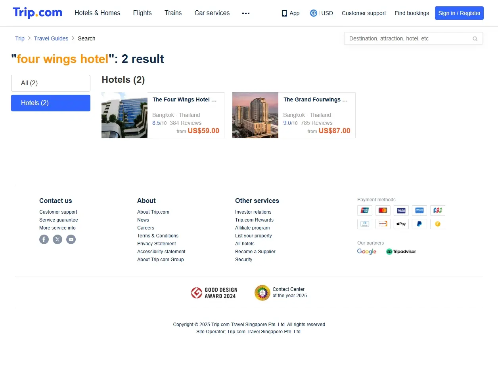Viewport: 498px width, 365px height.
Task: Open the more navigation options ellipsis
Action: (x=246, y=13)
